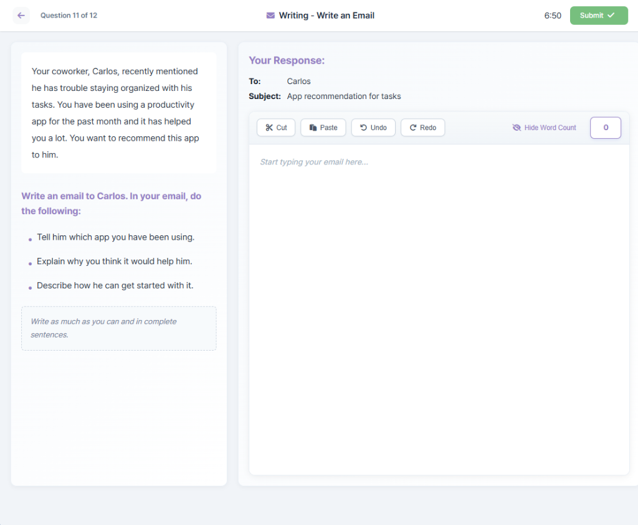Click the bullet Tell him which app
This screenshot has height=525, width=638.
click(x=115, y=237)
